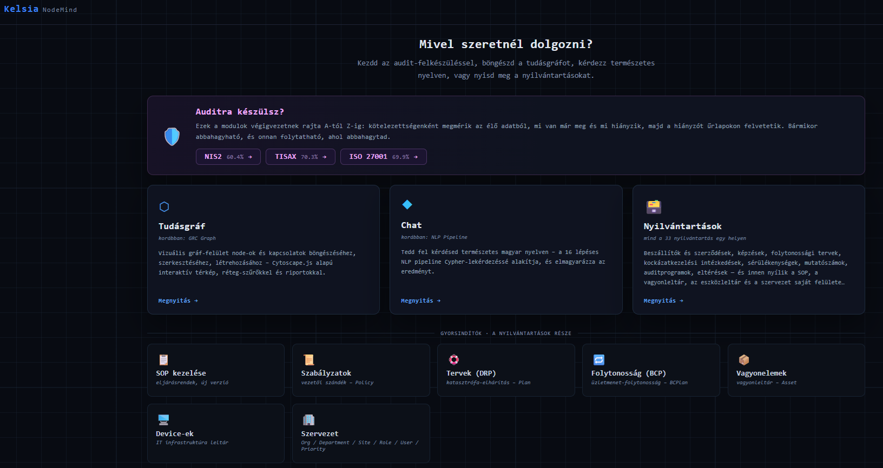Image resolution: width=883 pixels, height=468 pixels.
Task: Click the 'üzletmenet-folytonosság – BCPlan' subtitle
Action: tap(640, 383)
